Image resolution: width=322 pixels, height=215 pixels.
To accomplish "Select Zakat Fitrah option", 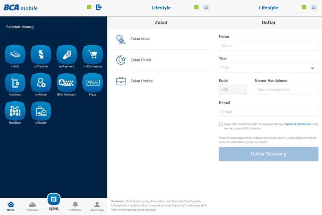I will coord(161,60).
